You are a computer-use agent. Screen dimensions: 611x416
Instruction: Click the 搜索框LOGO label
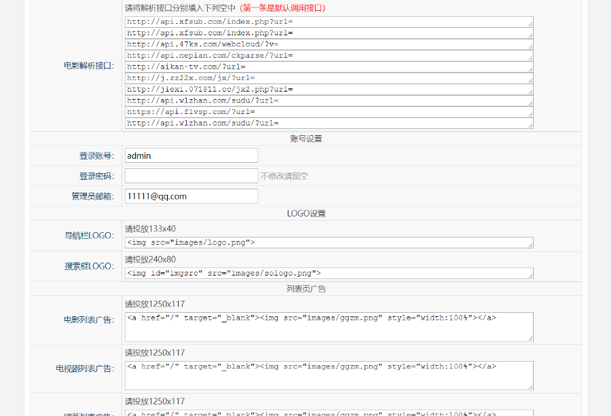(x=89, y=267)
